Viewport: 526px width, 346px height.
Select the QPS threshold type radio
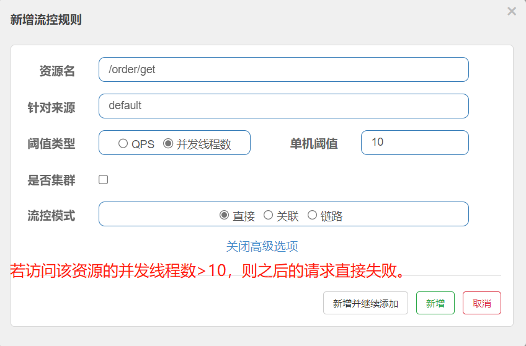click(123, 143)
